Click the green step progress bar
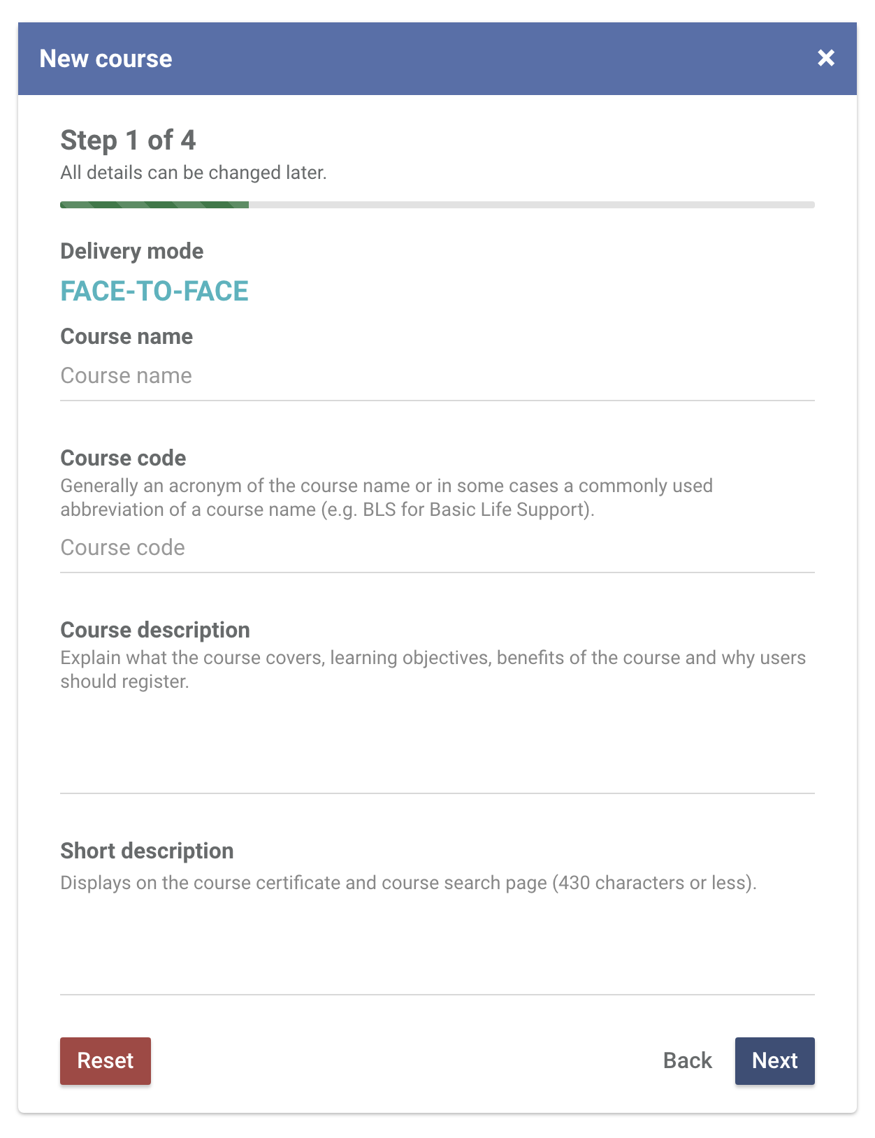This screenshot has width=875, height=1138. coord(154,205)
